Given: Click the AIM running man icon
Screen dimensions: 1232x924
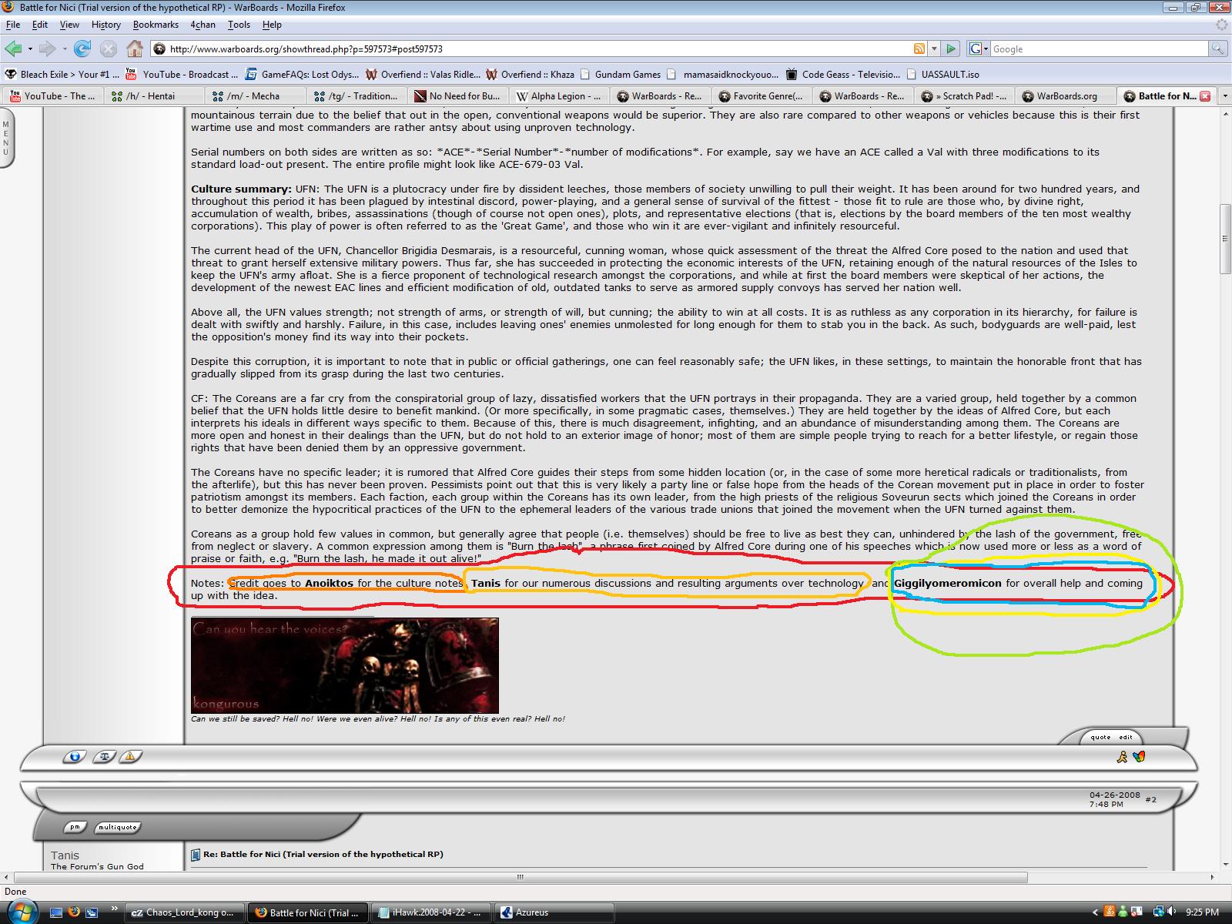Looking at the screenshot, I should [x=1123, y=757].
